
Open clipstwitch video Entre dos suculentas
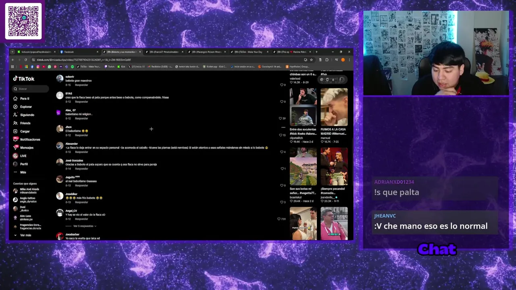pyautogui.click(x=303, y=106)
